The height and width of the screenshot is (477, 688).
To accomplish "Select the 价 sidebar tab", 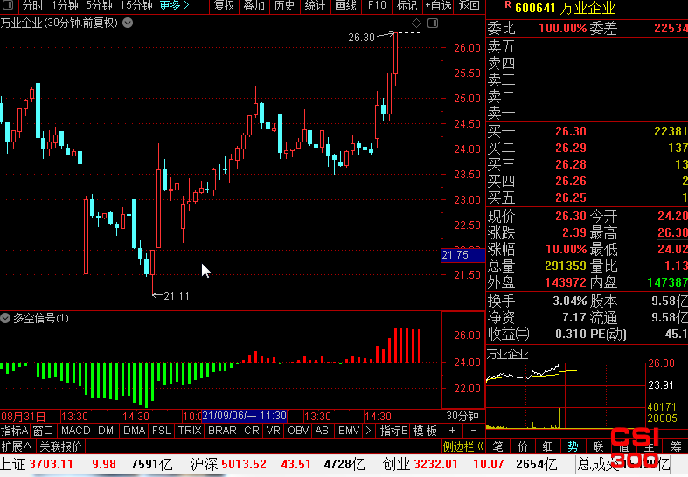I will [x=523, y=446].
